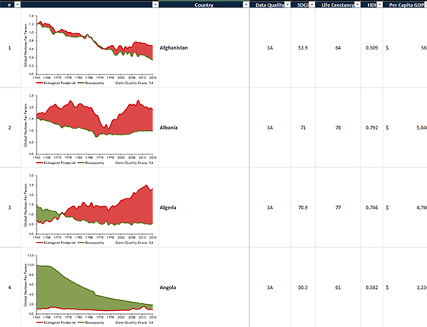The height and width of the screenshot is (327, 427).
Task: Select Algeria's HDI value 0.746
Action: coord(372,208)
